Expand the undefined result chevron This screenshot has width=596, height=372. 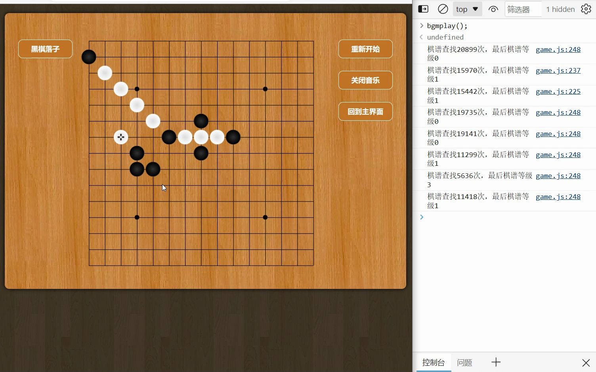point(421,37)
